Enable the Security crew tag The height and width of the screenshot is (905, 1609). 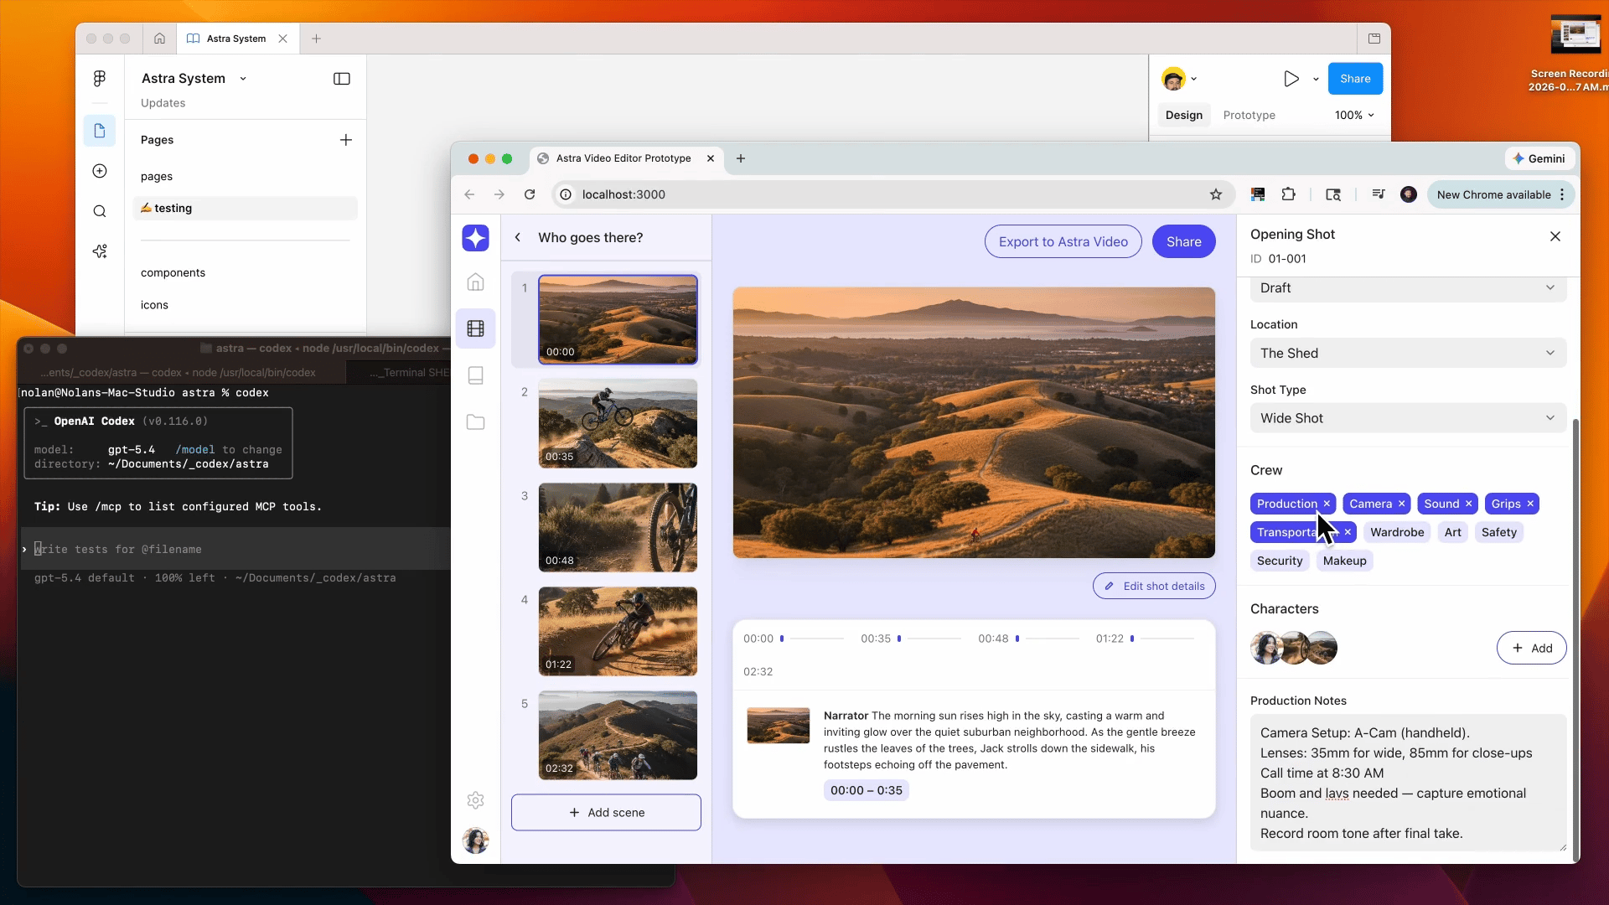[1279, 561]
